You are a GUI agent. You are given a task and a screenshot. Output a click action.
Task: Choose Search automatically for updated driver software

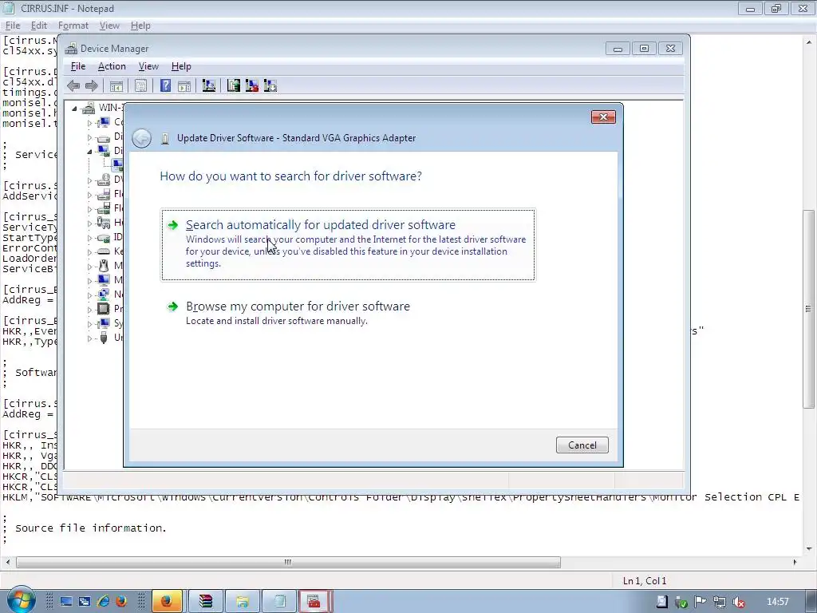[348, 244]
